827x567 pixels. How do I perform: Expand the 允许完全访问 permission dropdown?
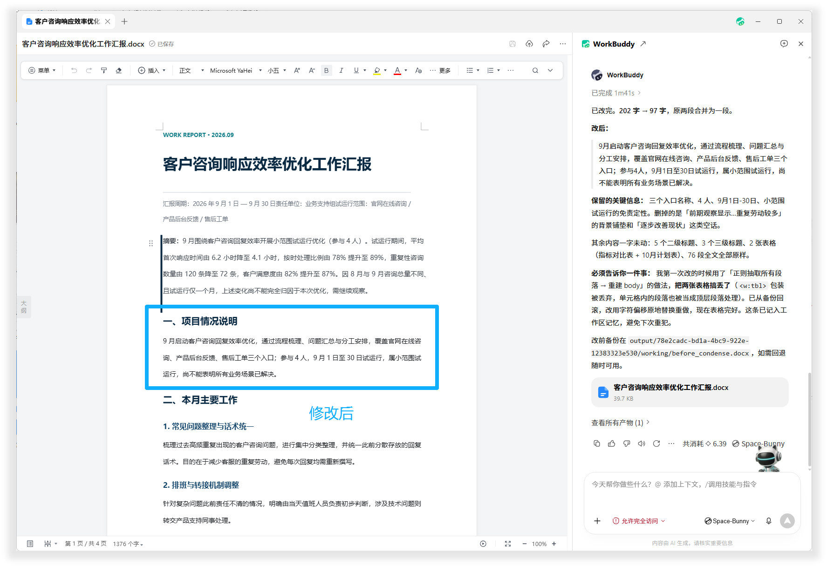(639, 521)
